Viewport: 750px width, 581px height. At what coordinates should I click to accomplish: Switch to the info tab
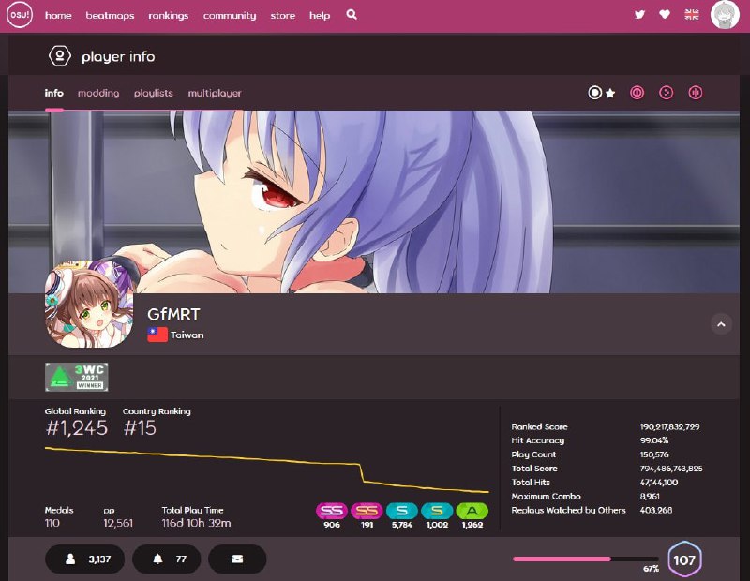(54, 93)
